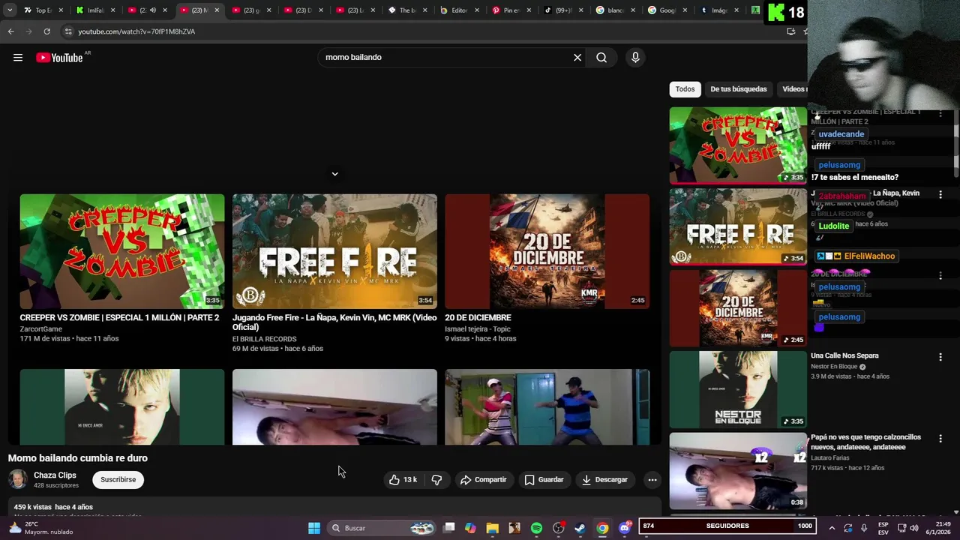The height and width of the screenshot is (540, 960).
Task: Open Spotify from the taskbar
Action: 536,528
